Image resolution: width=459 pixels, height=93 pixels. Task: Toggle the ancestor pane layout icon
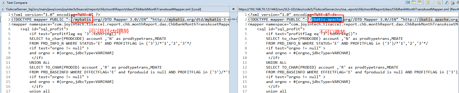coord(414,3)
